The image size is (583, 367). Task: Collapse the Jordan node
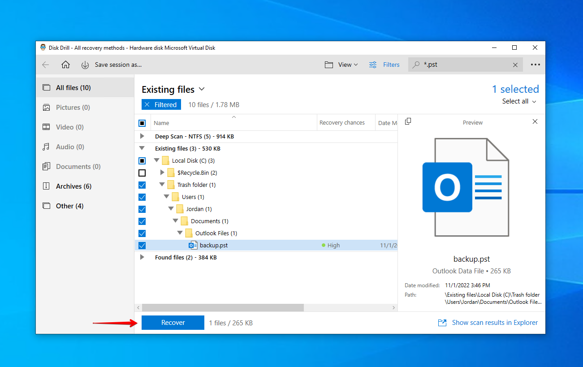pyautogui.click(x=171, y=209)
